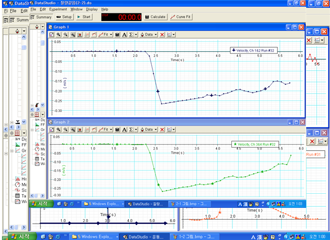Toggle the Sigma statistics button in Graph 2
The image size is (330, 240).
131,129
